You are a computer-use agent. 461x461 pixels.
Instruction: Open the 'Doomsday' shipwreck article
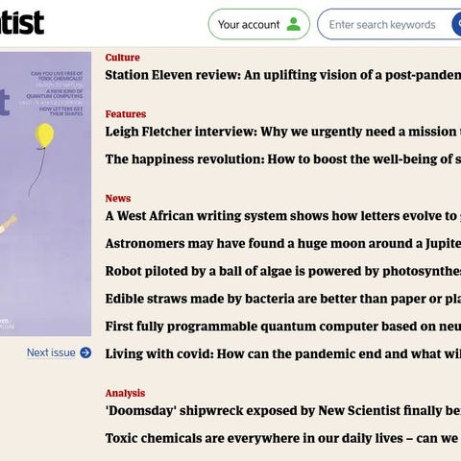tap(283, 410)
